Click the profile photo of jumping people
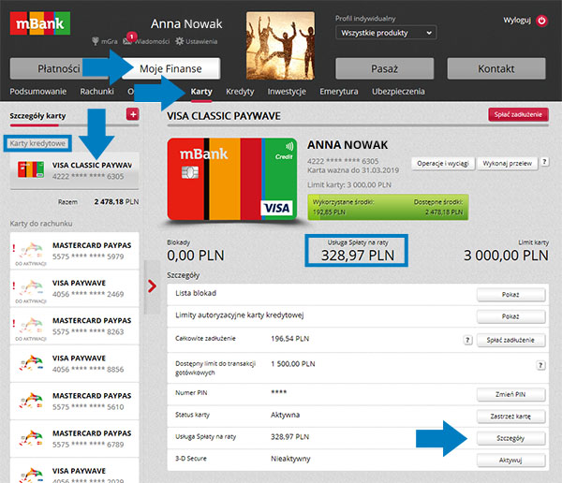 pos(280,46)
